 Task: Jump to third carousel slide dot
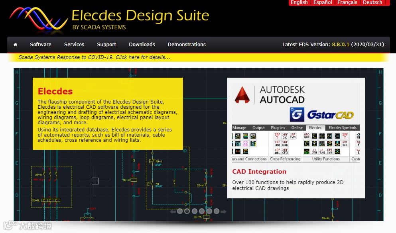click(x=195, y=211)
